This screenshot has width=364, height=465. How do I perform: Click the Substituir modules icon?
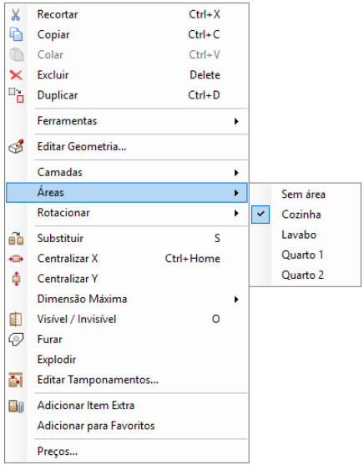coord(16,239)
